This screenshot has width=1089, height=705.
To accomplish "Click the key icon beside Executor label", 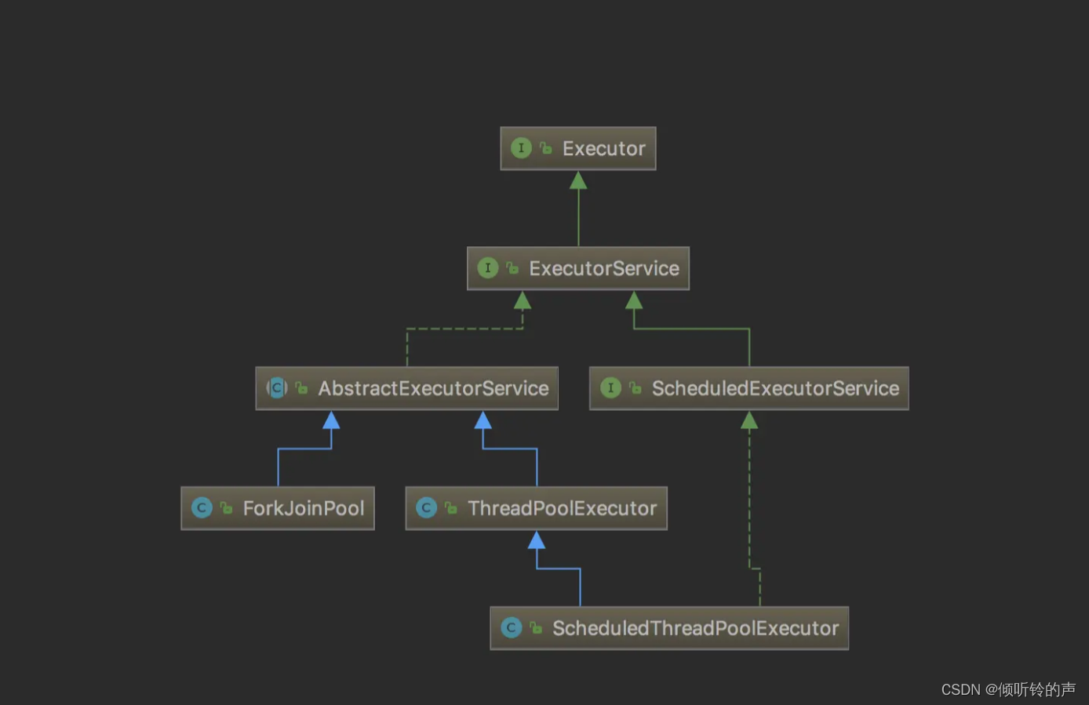I will (544, 147).
